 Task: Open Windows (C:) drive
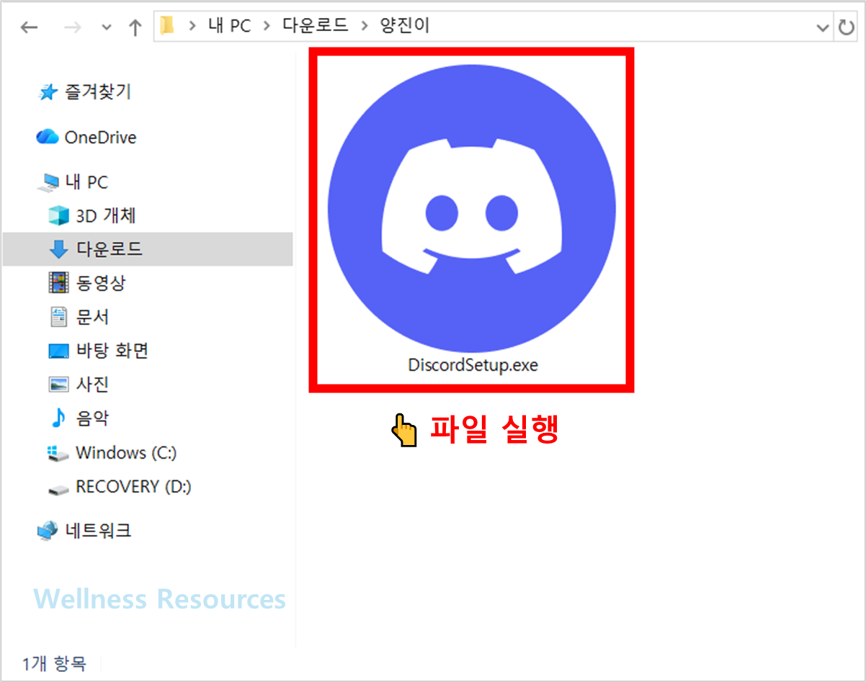coord(126,452)
